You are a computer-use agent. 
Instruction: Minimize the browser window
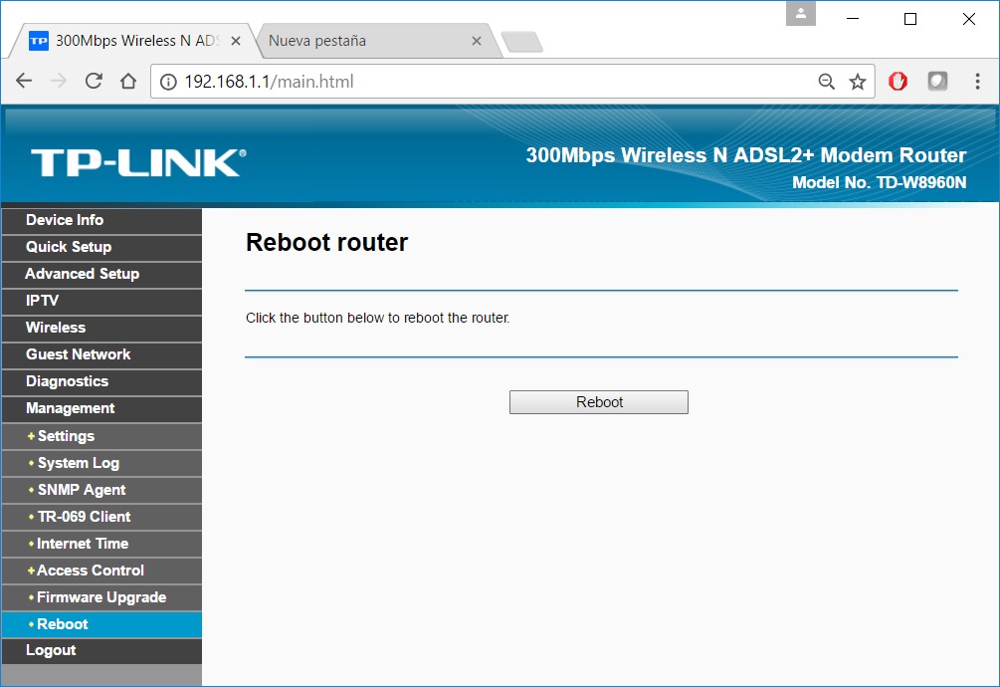coord(853,19)
